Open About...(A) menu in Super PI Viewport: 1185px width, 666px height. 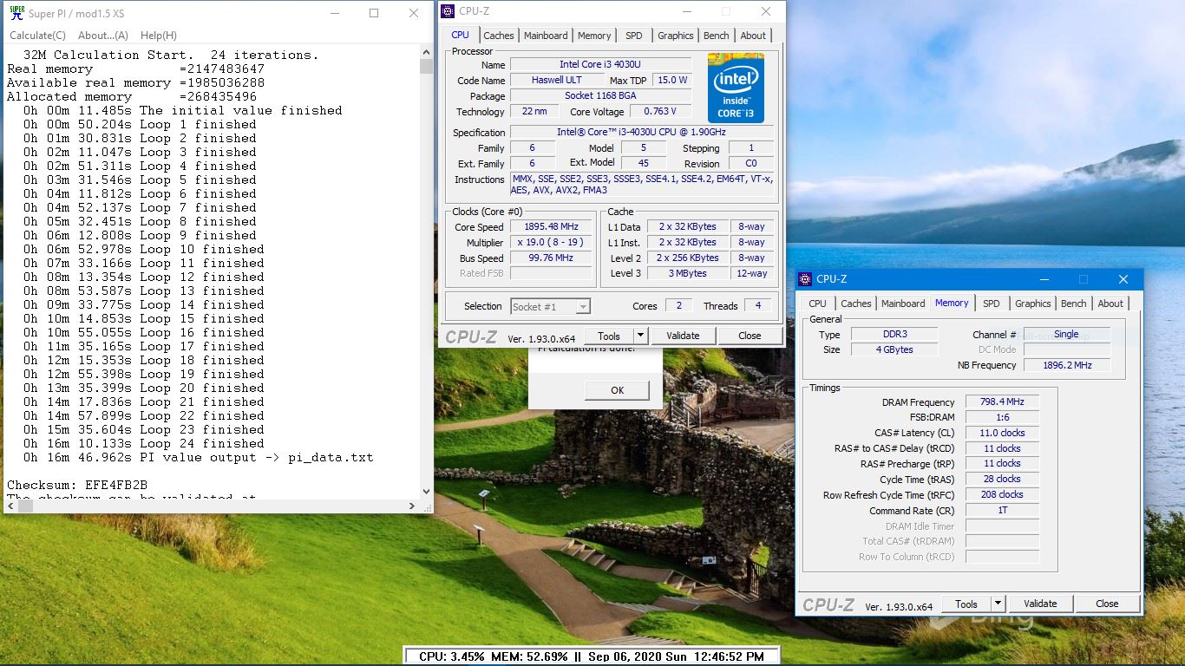click(103, 36)
